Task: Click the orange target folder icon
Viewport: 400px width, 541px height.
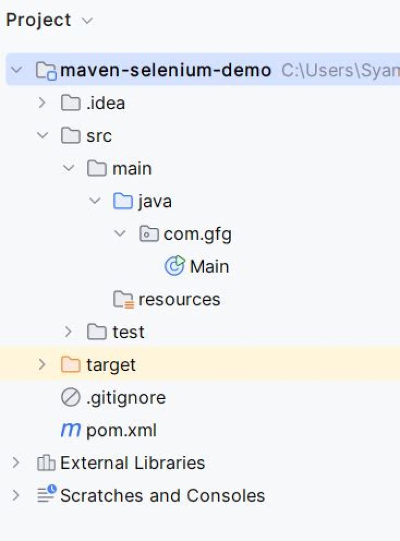Action: tap(71, 364)
